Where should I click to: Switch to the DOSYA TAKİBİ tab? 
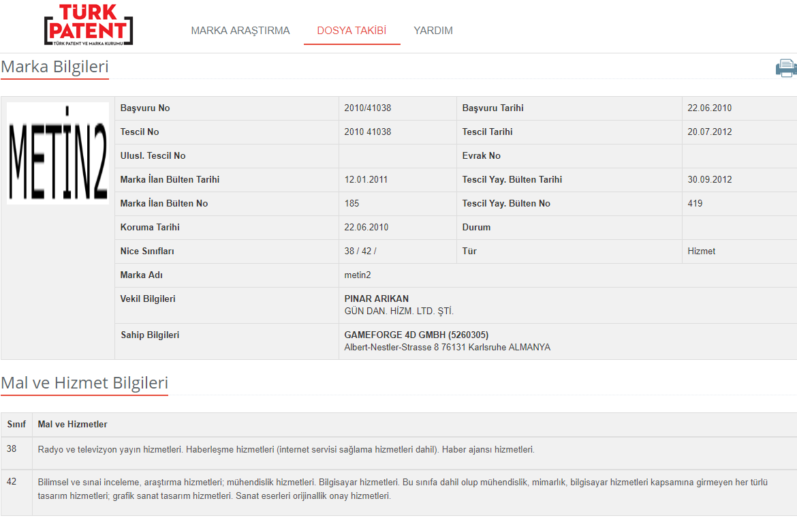pyautogui.click(x=351, y=31)
